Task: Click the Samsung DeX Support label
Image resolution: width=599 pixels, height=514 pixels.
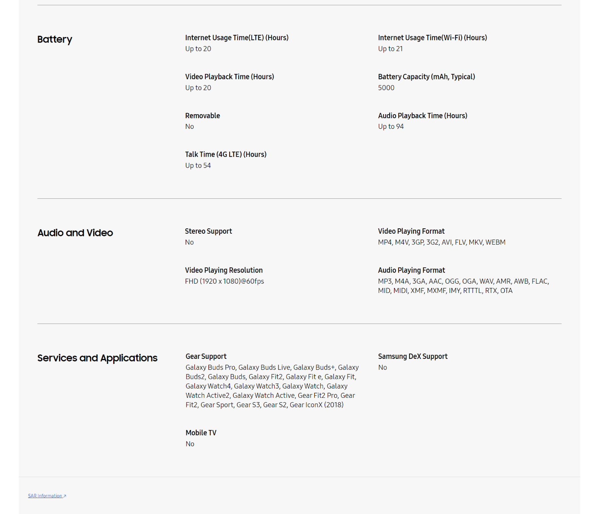Action: tap(413, 356)
